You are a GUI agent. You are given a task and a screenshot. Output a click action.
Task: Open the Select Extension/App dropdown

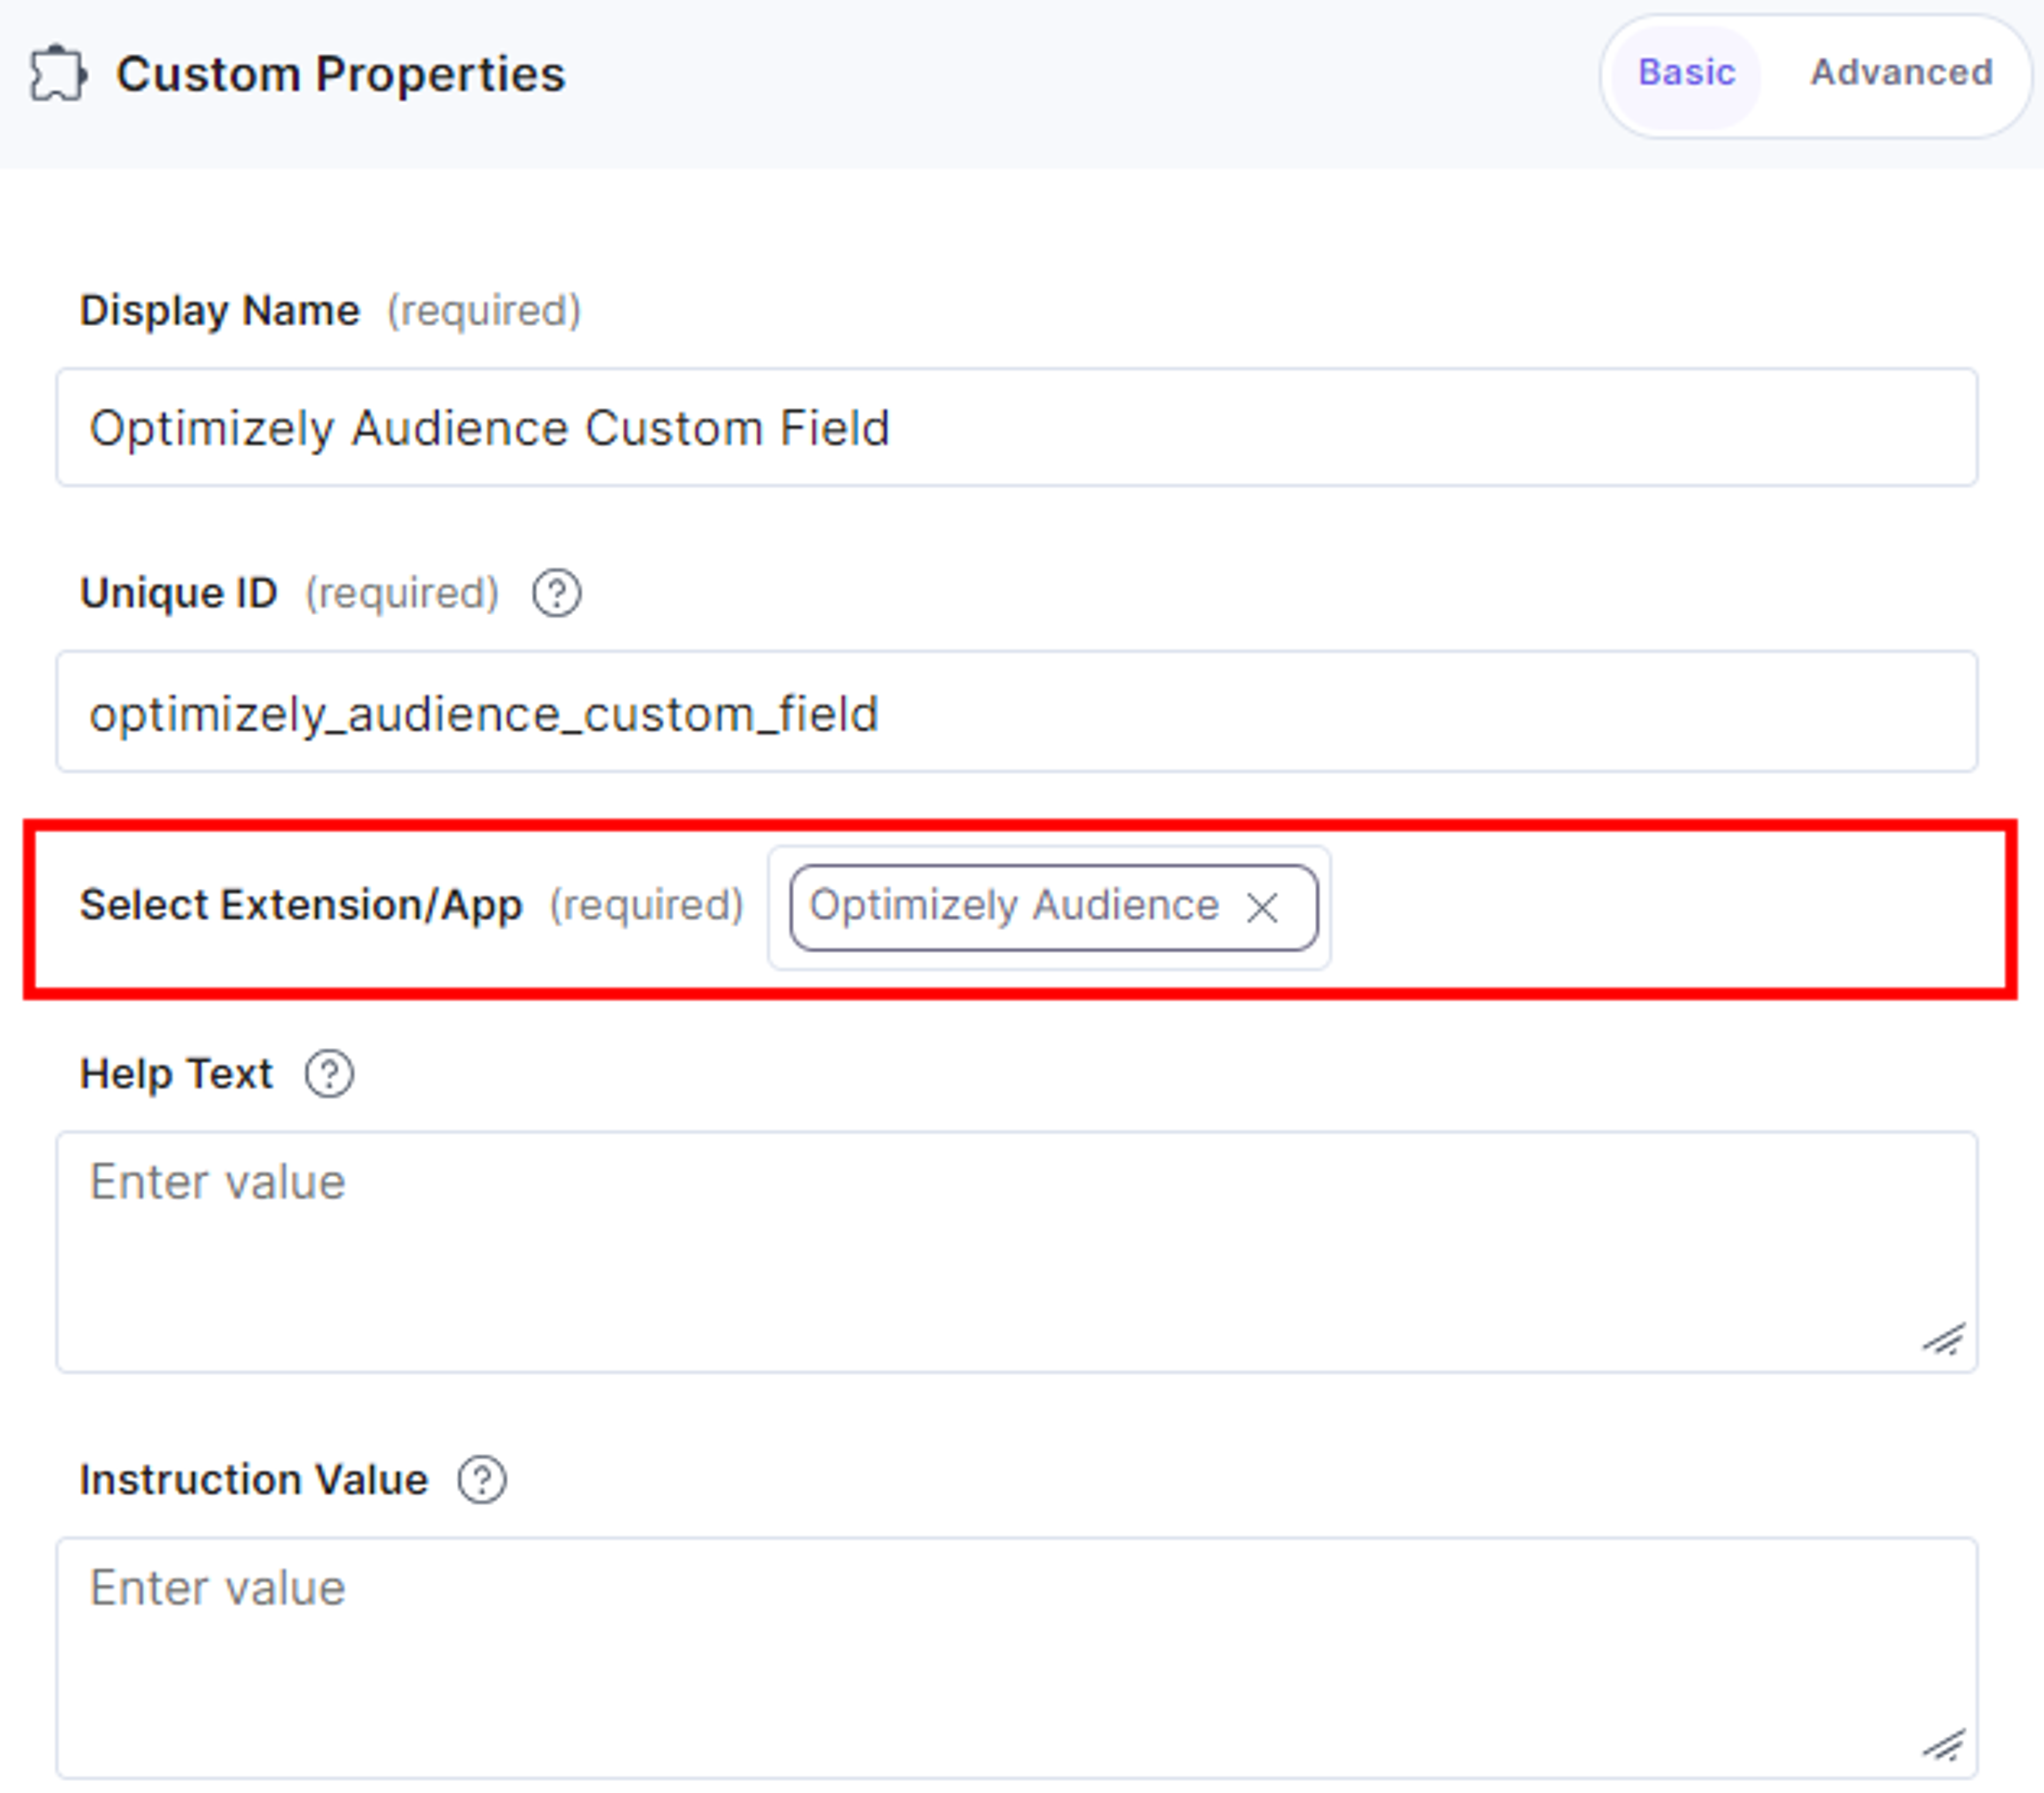coord(1049,908)
